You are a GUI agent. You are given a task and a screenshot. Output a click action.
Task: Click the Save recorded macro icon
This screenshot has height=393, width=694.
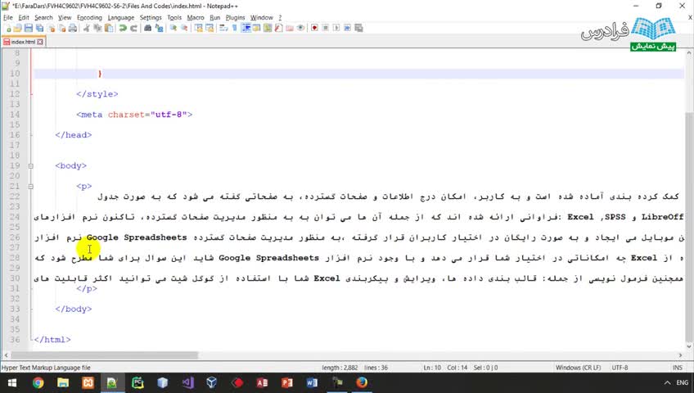358,28
